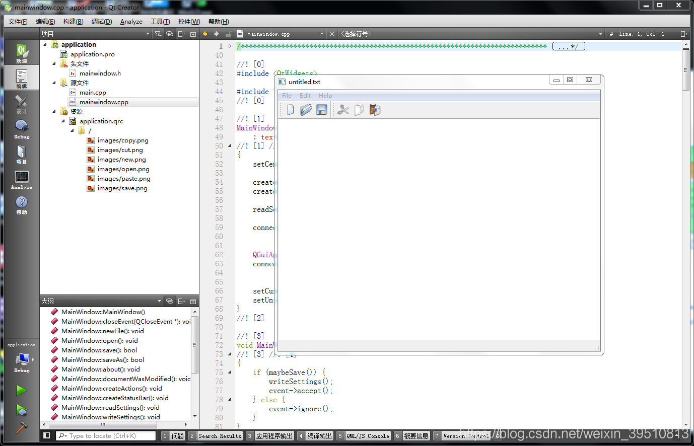Split the editor view at top right
694x446 pixels.
684,34
